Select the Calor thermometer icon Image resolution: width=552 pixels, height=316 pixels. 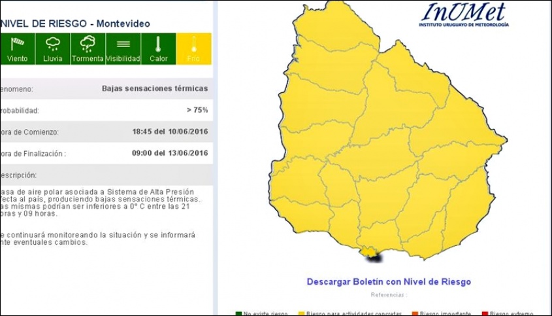158,44
